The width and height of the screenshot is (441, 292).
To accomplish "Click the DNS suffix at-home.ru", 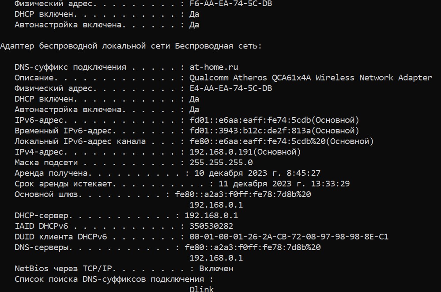I will tap(214, 67).
